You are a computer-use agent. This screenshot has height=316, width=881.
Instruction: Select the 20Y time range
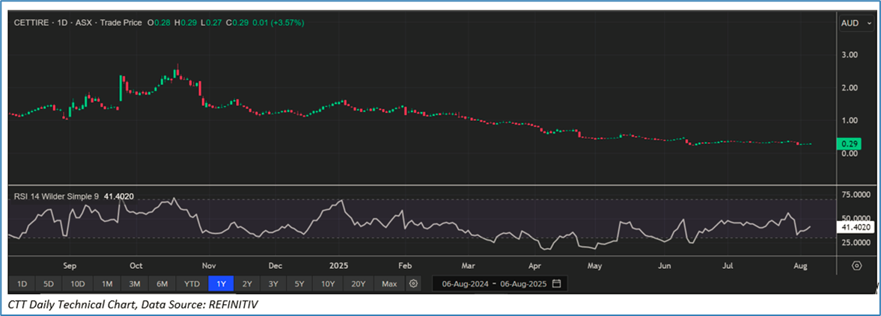[x=359, y=284]
